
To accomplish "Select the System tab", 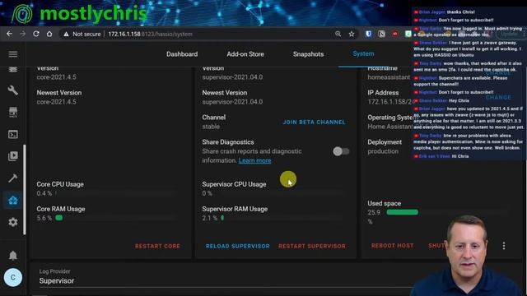I will coord(363,53).
